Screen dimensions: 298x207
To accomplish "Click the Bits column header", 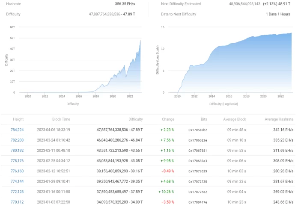I will pyautogui.click(x=203, y=119).
